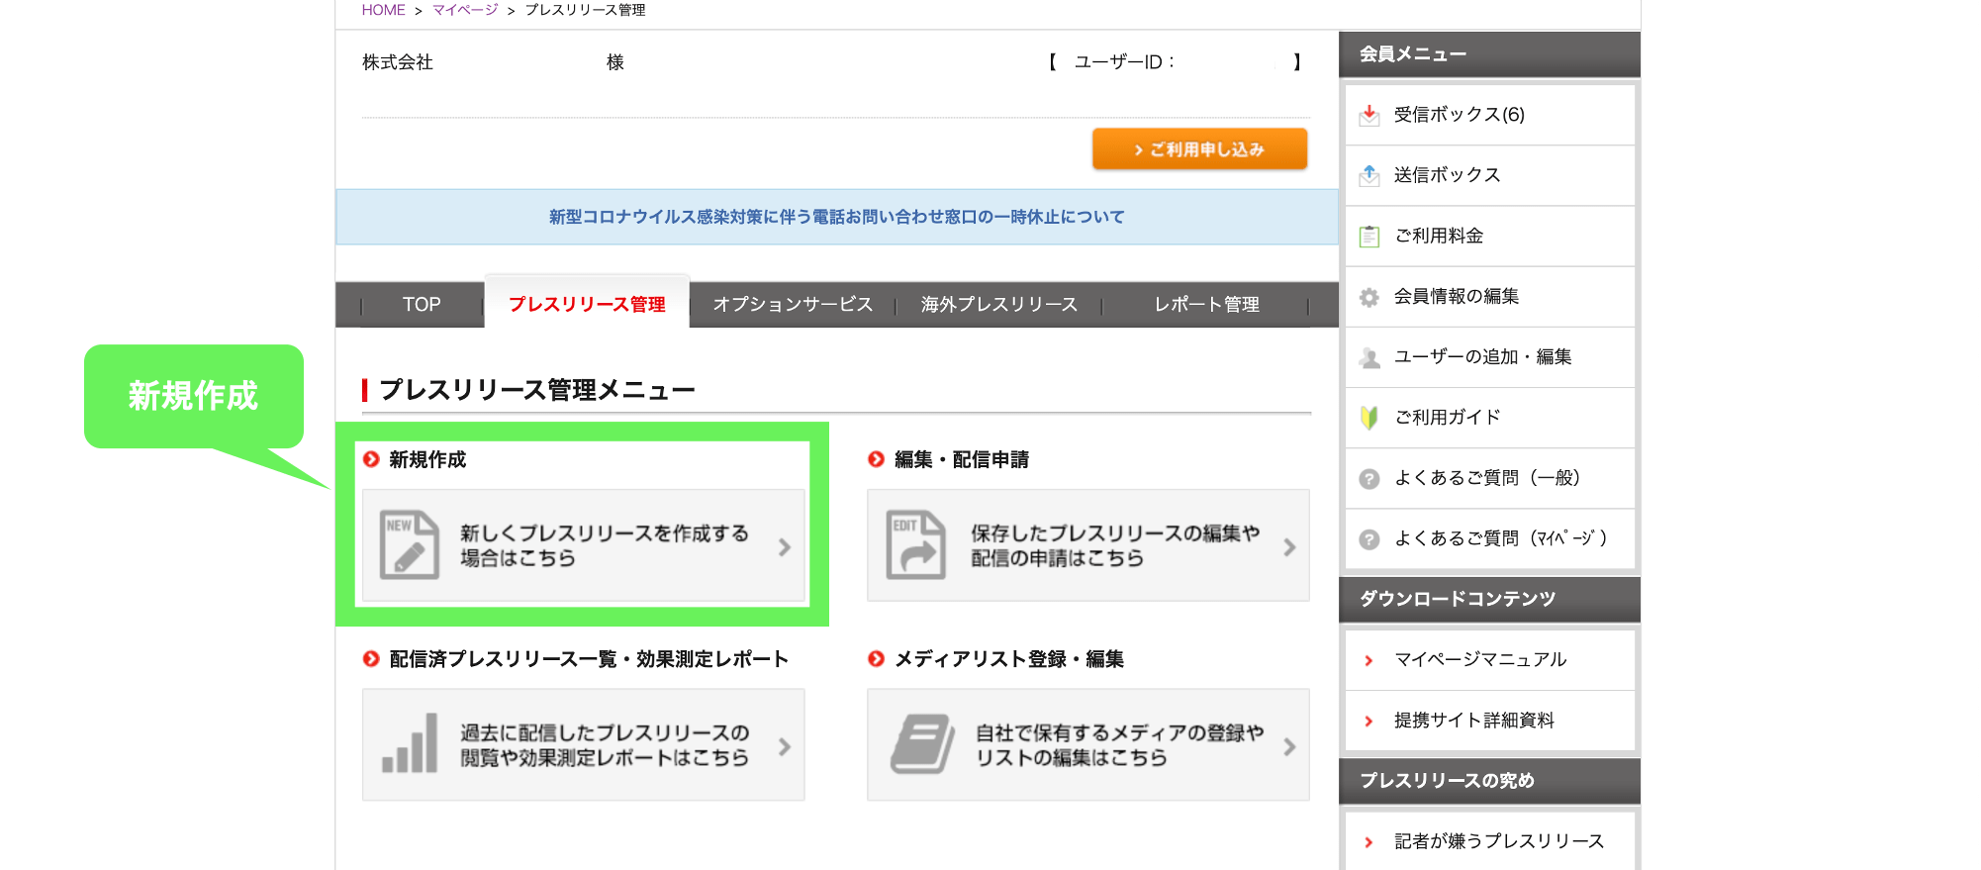Click the green beginner mark ご利用ガイド icon
This screenshot has height=870, width=1981.
(x=1369, y=418)
